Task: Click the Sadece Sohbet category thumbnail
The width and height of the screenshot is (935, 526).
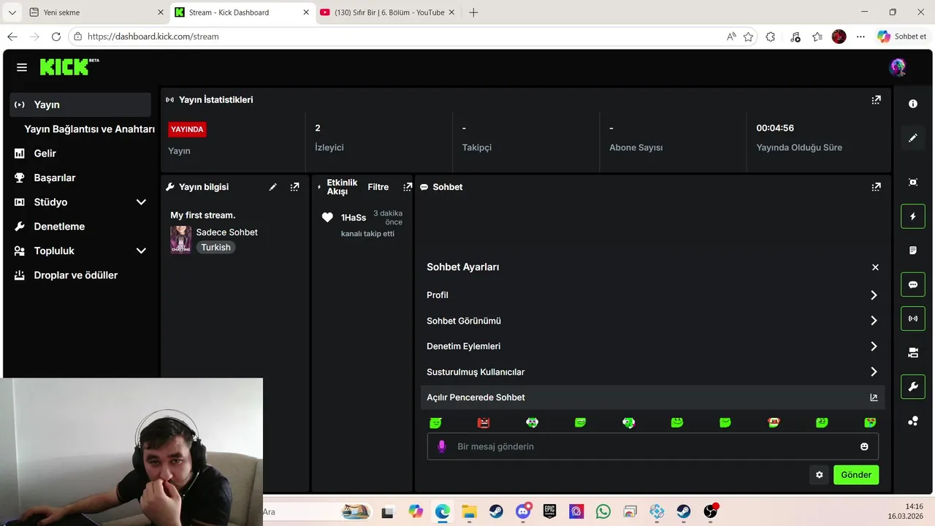Action: pos(181,240)
